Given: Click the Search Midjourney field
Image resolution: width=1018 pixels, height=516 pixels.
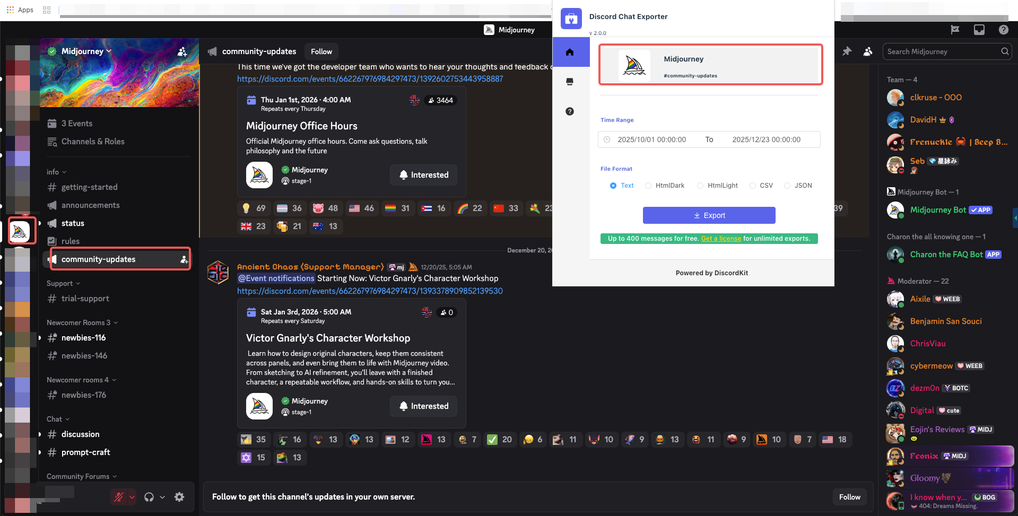Looking at the screenshot, I should pos(947,51).
